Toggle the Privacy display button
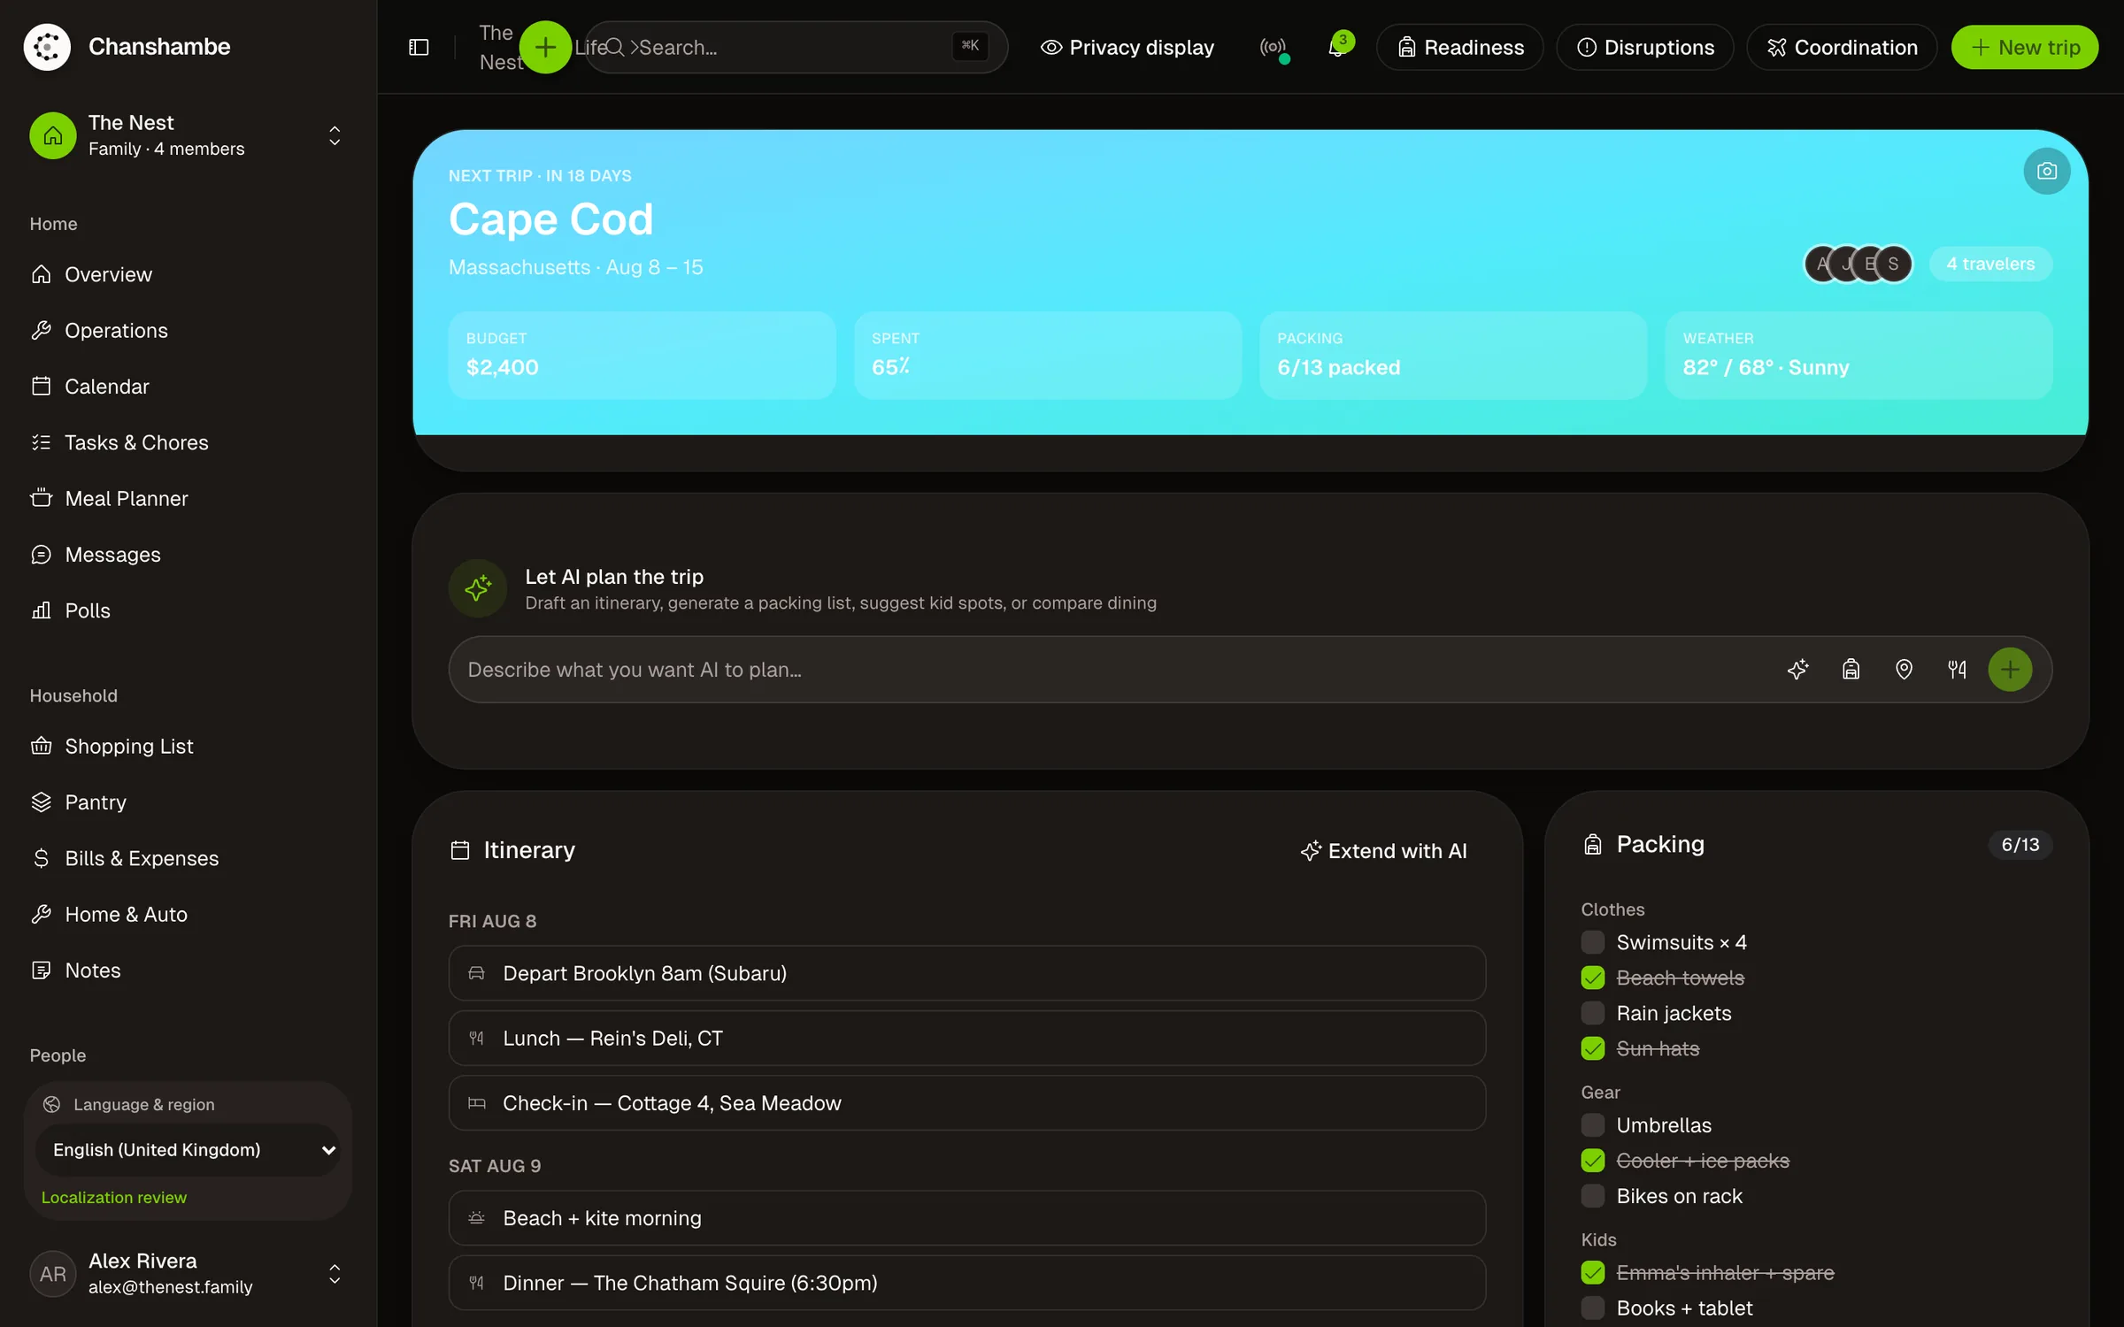2124x1327 pixels. [1127, 47]
